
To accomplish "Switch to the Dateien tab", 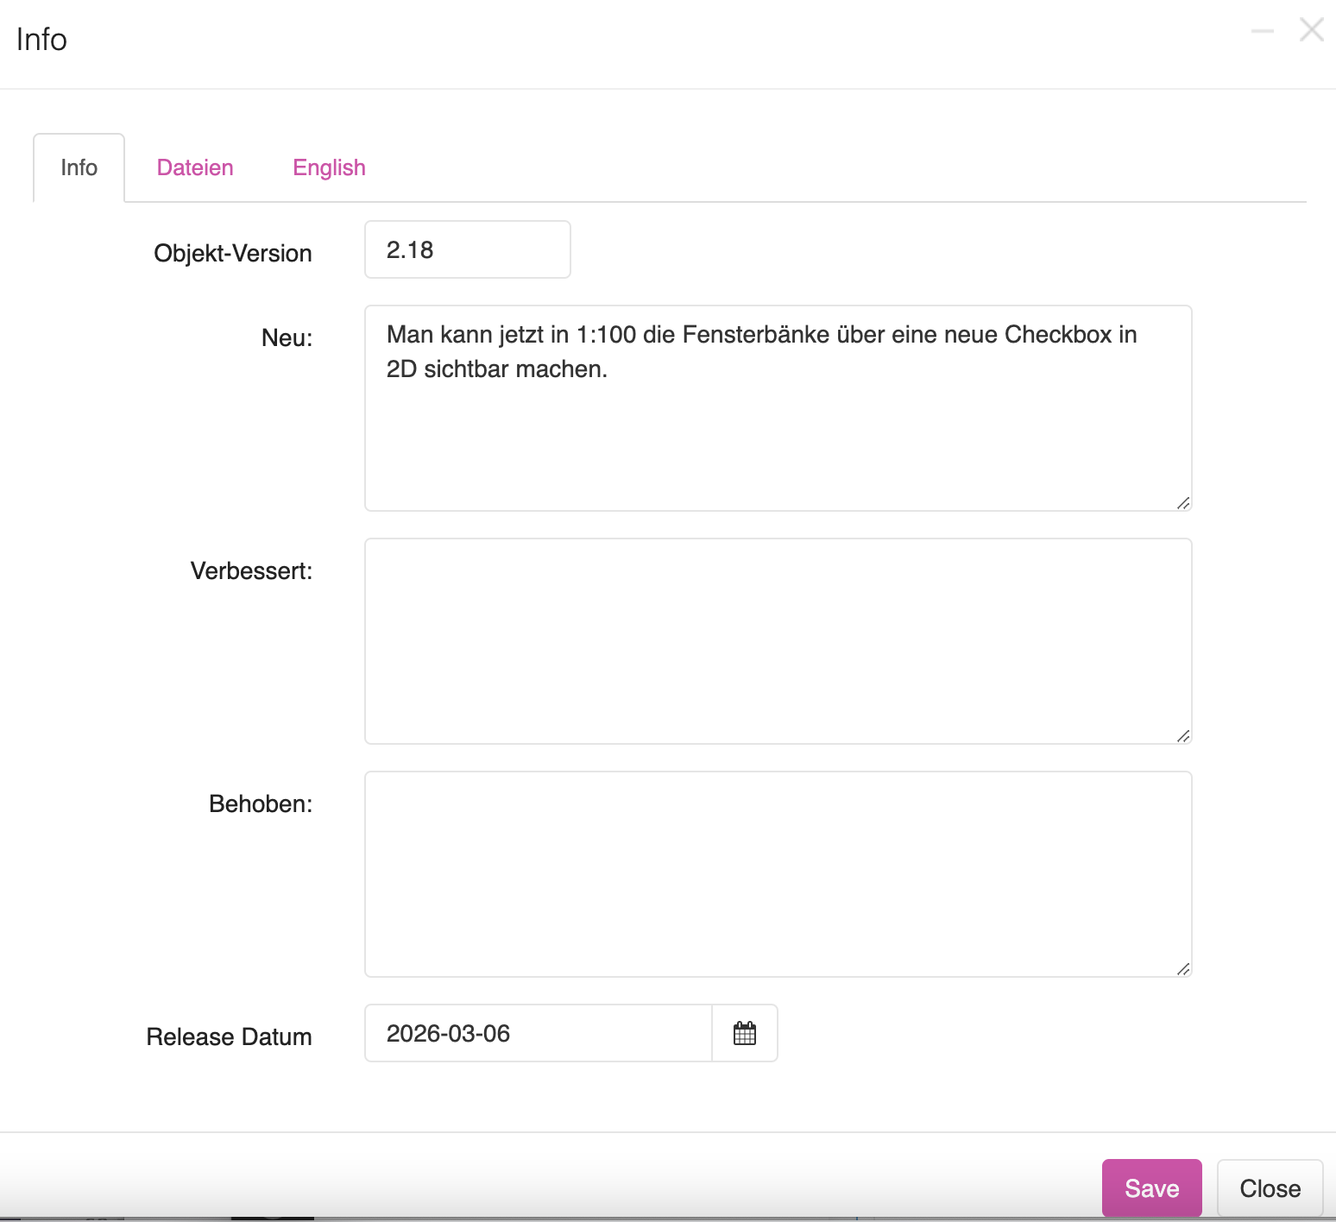I will coord(195,167).
